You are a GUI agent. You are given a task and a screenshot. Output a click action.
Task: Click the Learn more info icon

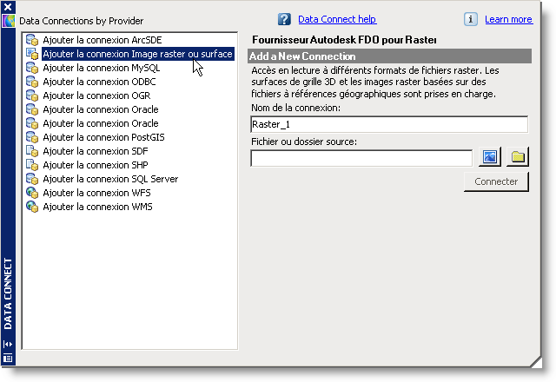pyautogui.click(x=471, y=19)
